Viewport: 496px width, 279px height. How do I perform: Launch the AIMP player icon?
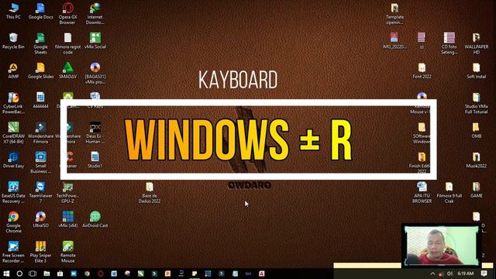(x=13, y=71)
